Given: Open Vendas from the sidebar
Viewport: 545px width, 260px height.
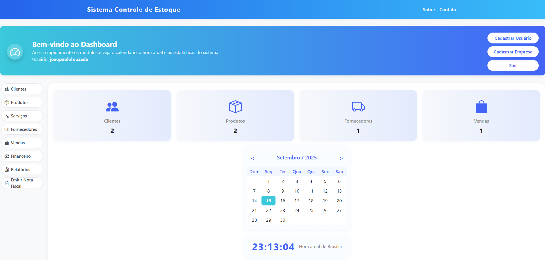Looking at the screenshot, I should click(x=22, y=143).
